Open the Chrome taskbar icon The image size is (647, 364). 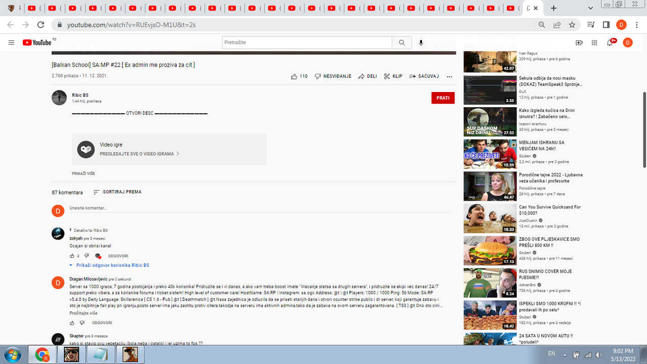42,354
